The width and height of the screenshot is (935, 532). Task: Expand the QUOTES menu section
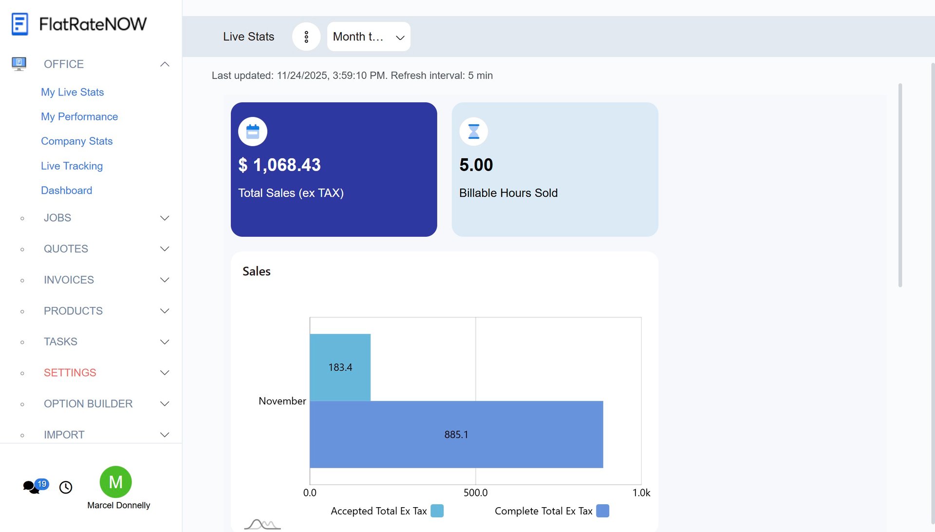point(165,249)
